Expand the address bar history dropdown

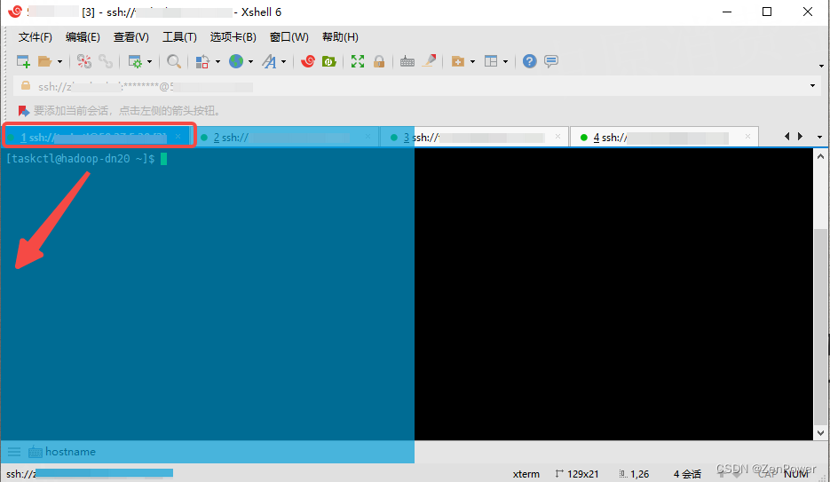click(x=812, y=86)
